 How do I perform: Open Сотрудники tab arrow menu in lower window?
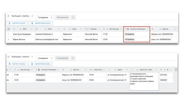pyautogui.click(x=51, y=58)
